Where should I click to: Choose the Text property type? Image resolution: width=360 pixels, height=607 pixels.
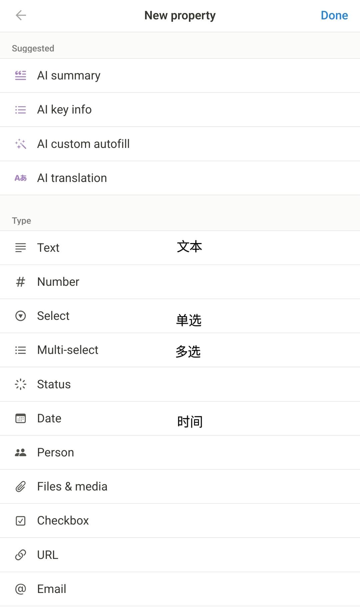(x=48, y=248)
